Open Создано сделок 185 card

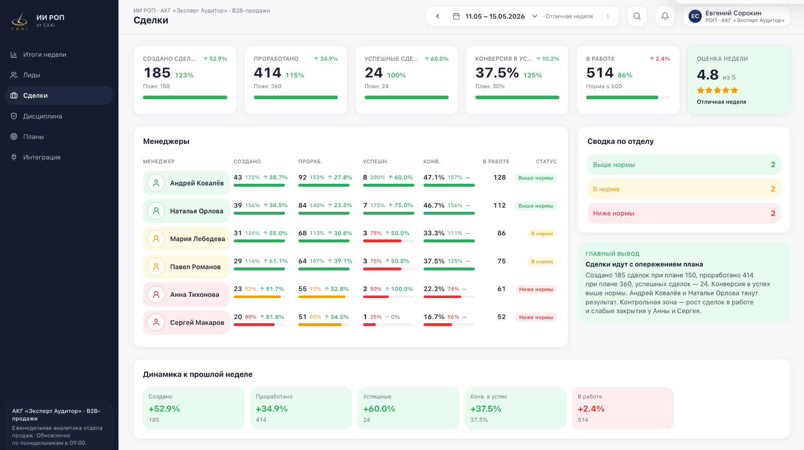(185, 80)
